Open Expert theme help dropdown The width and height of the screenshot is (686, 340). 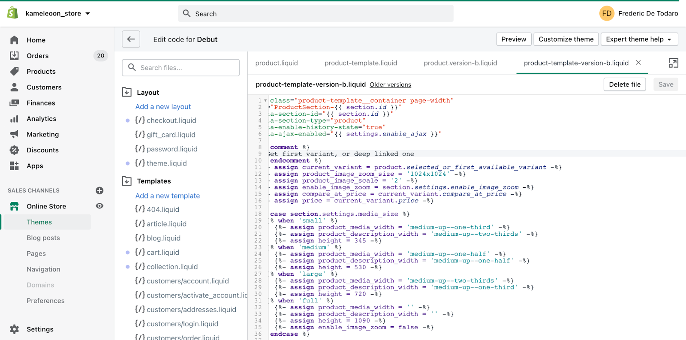(639, 39)
